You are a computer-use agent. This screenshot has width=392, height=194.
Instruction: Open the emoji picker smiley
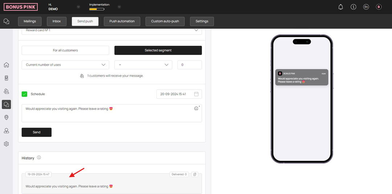point(196,108)
